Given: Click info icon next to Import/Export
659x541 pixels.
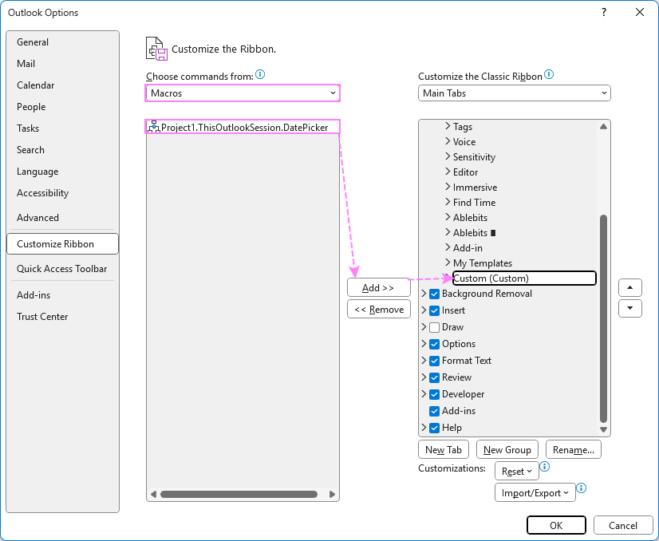Looking at the screenshot, I should (582, 488).
